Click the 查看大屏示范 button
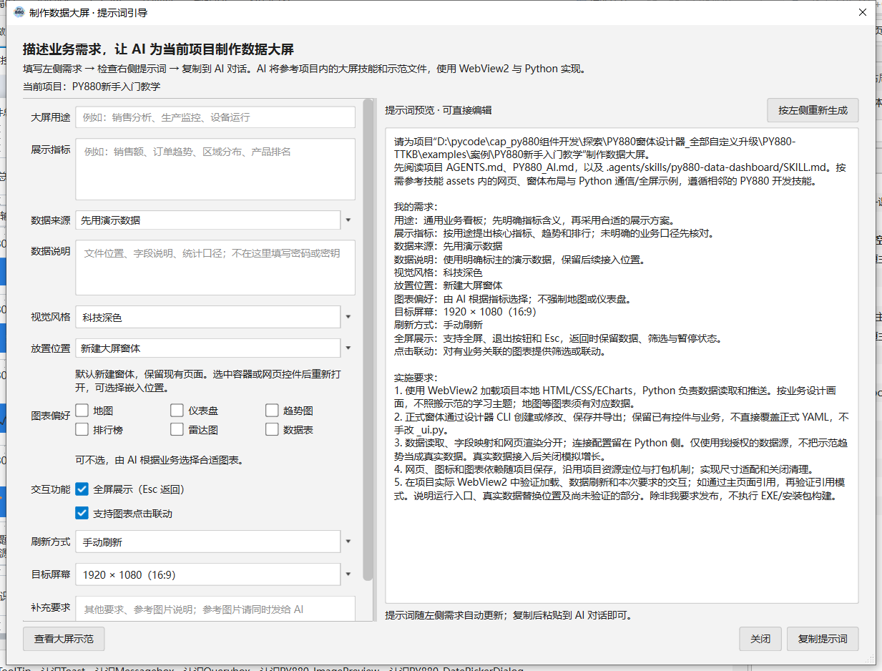 pyautogui.click(x=64, y=639)
